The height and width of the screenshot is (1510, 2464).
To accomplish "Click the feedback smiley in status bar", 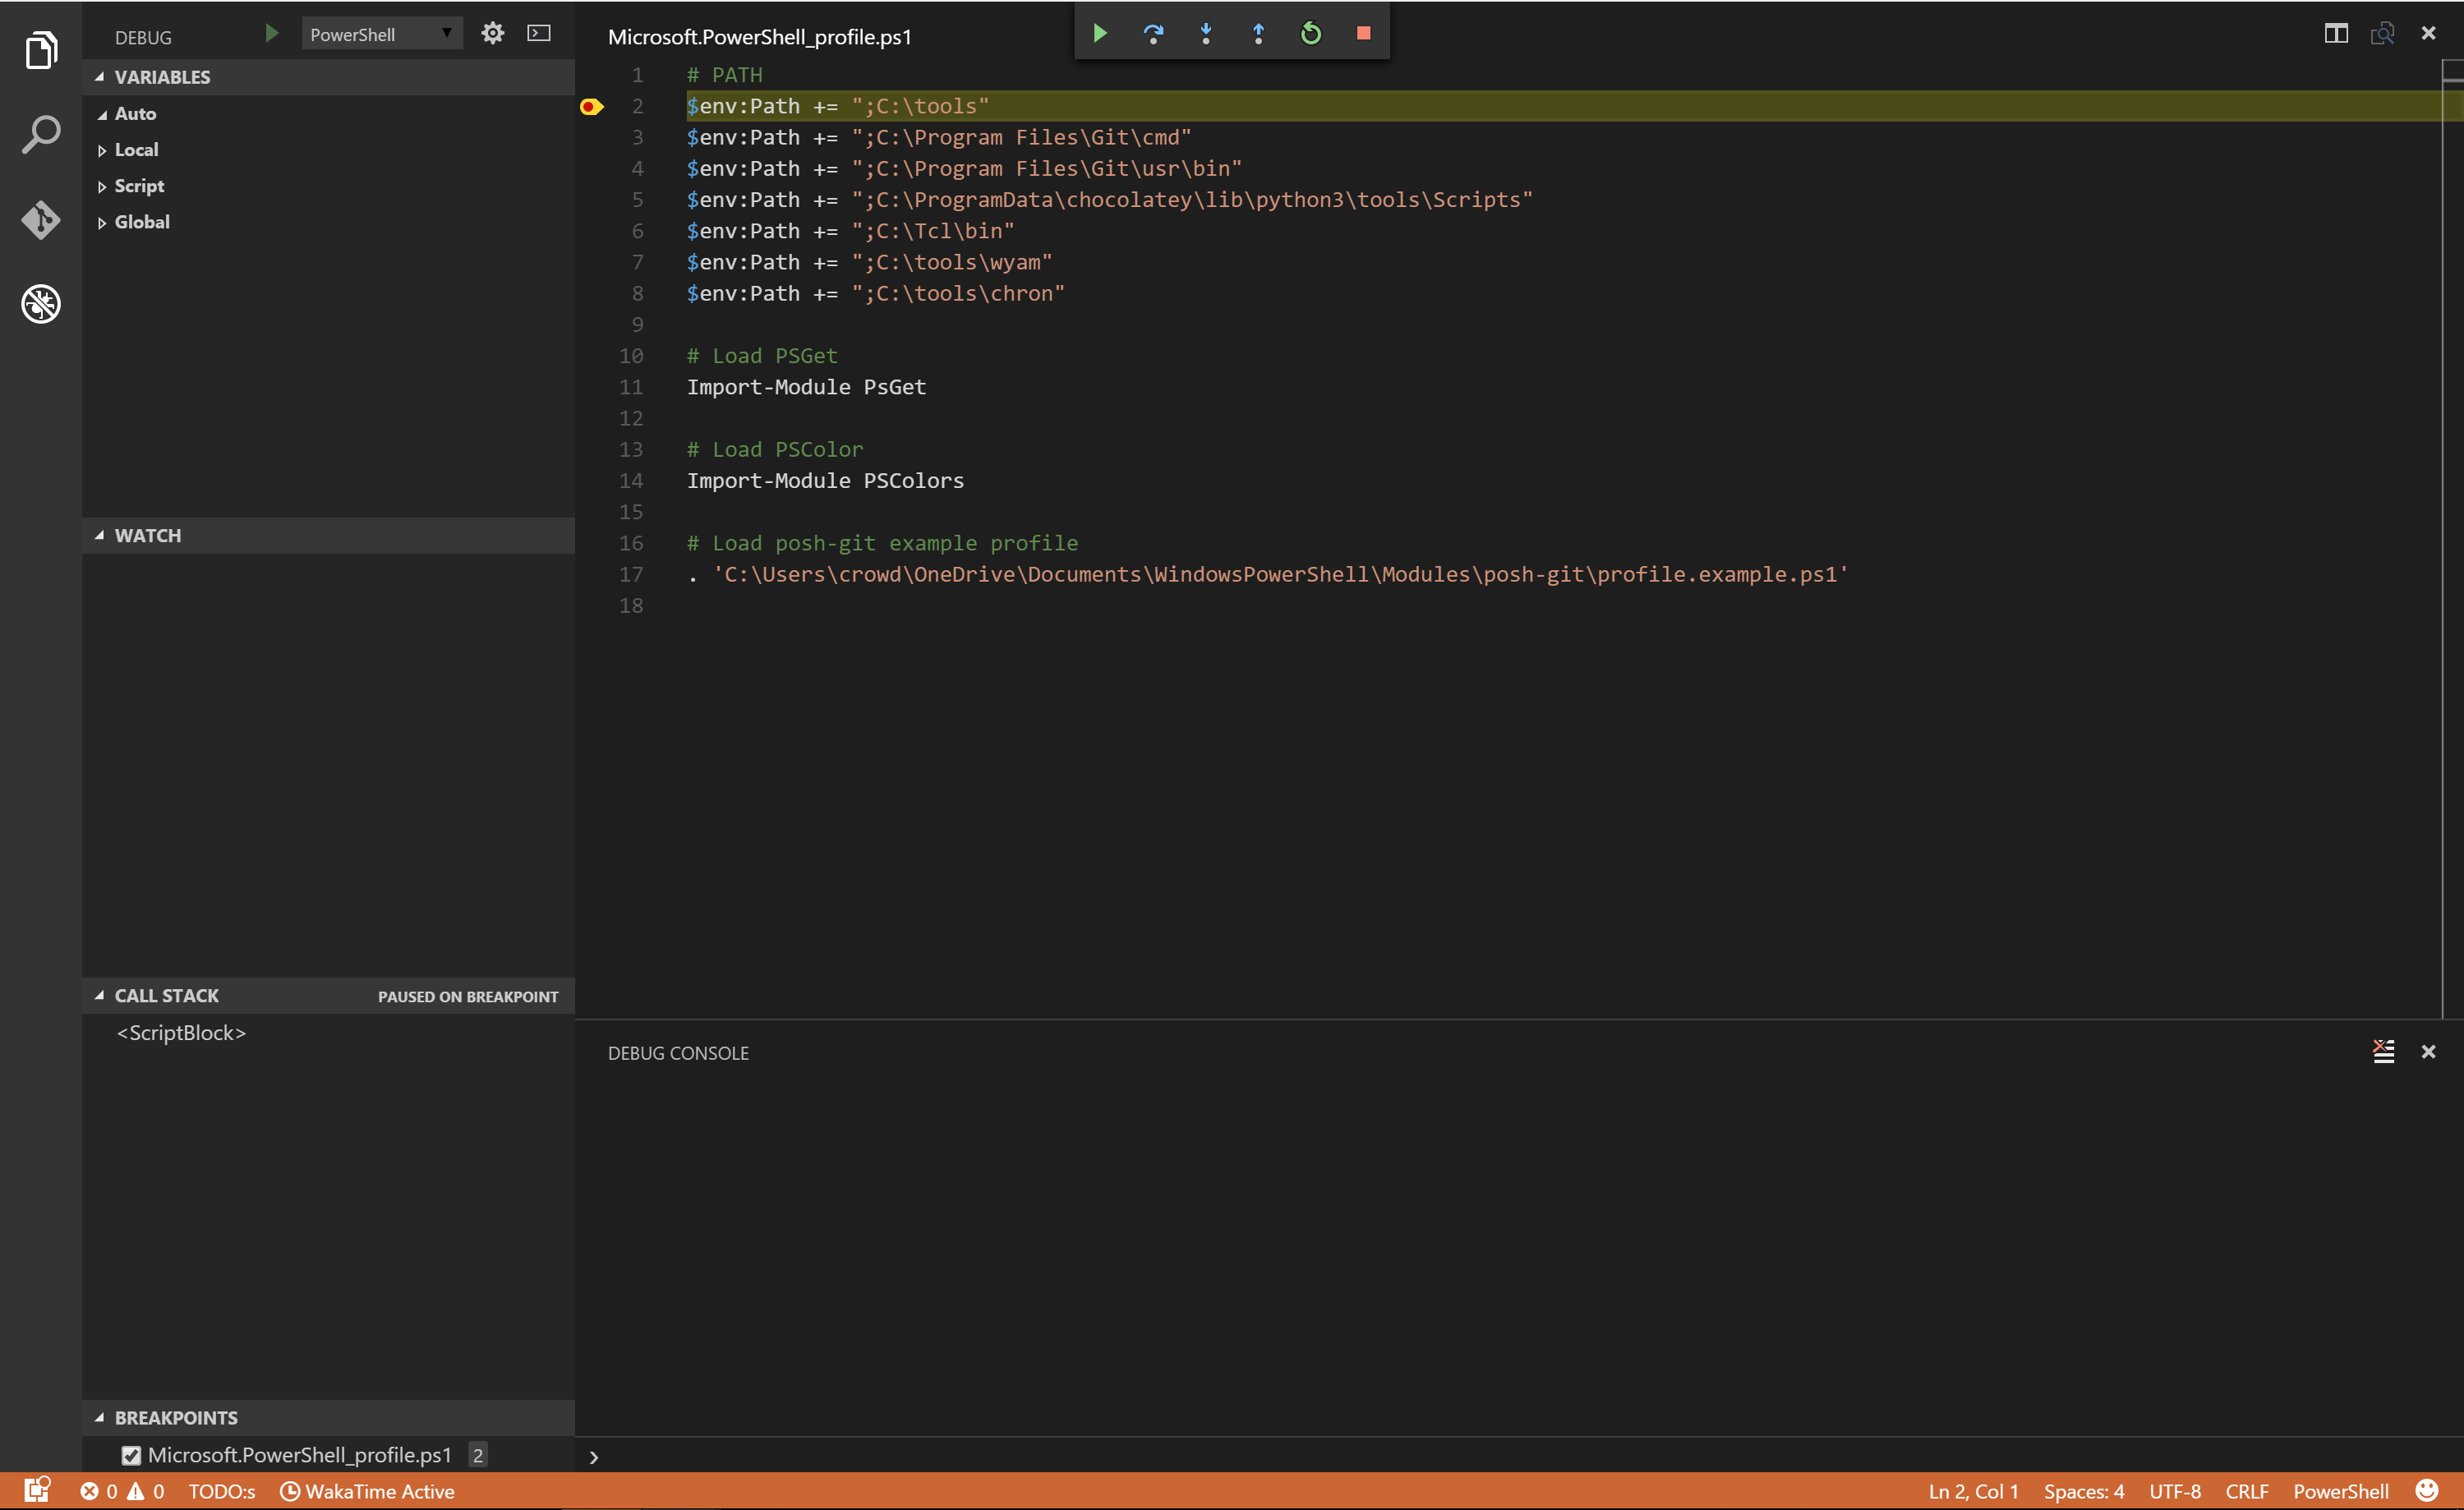I will point(2427,1490).
